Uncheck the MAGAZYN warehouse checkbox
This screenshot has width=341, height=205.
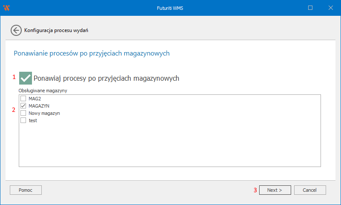(23, 106)
